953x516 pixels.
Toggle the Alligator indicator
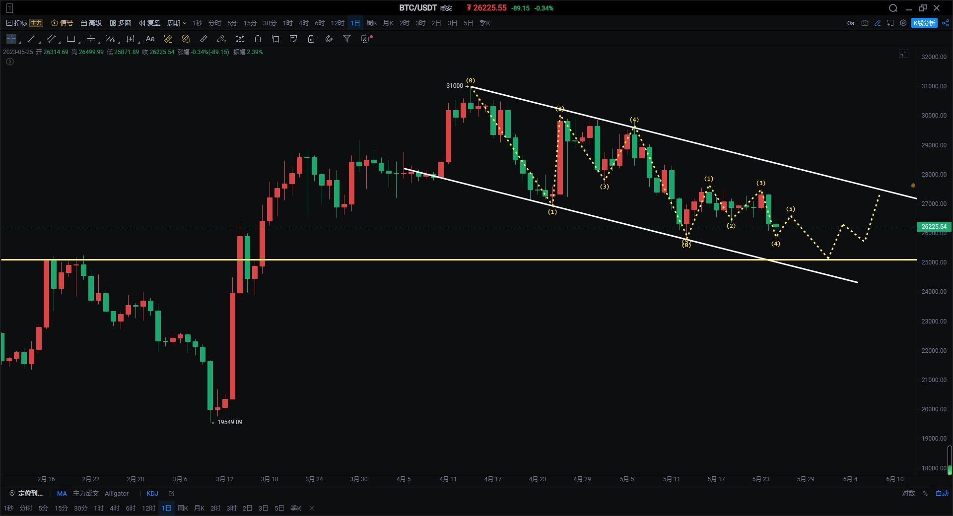pyautogui.click(x=117, y=494)
